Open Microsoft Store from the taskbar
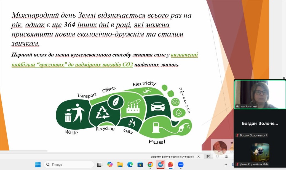Image resolution: width=286 pixels, height=170 pixels. click(x=140, y=165)
